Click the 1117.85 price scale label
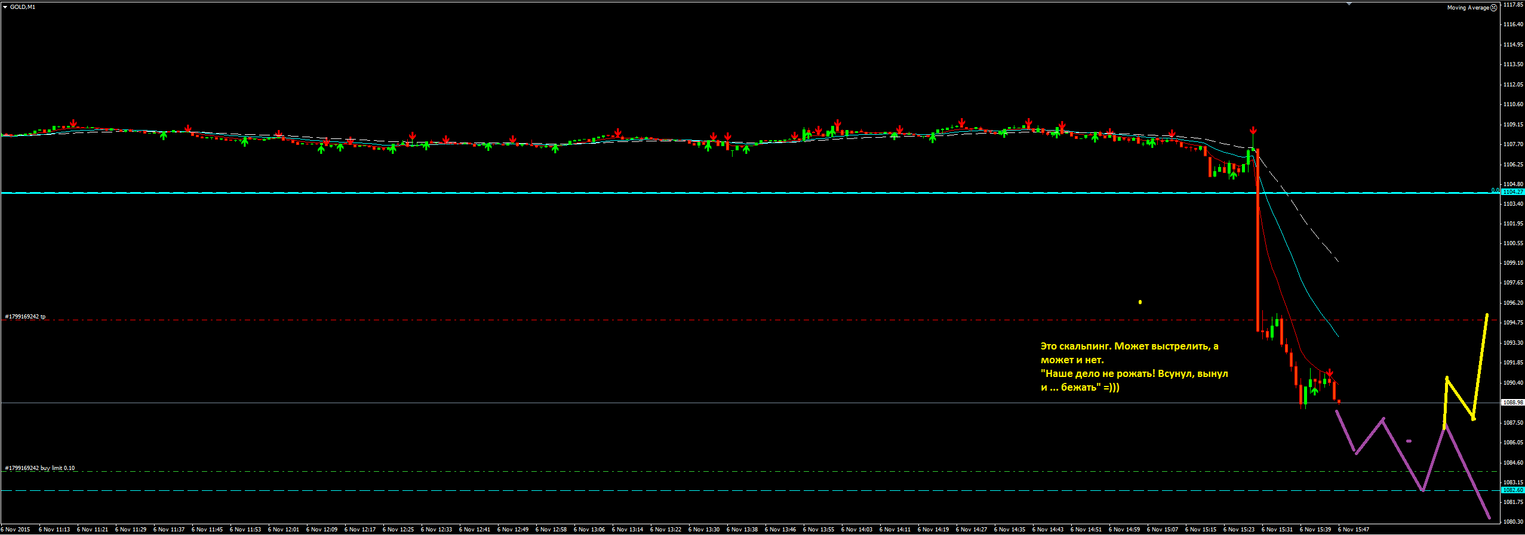Image resolution: width=1525 pixels, height=535 pixels. 1513,4
